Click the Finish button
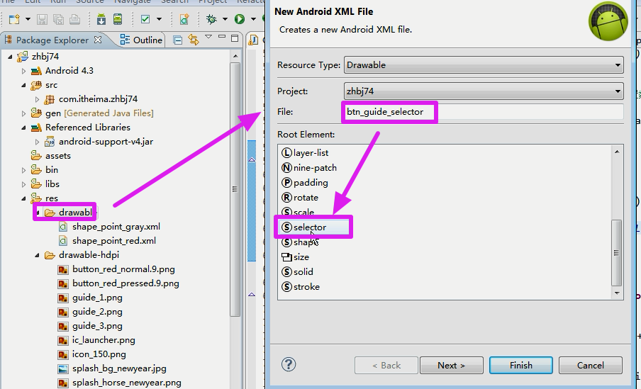This screenshot has width=641, height=389. point(520,366)
